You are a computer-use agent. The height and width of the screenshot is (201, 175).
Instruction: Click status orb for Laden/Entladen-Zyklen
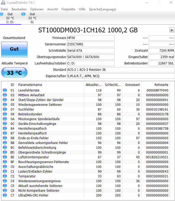[x=5, y=171]
